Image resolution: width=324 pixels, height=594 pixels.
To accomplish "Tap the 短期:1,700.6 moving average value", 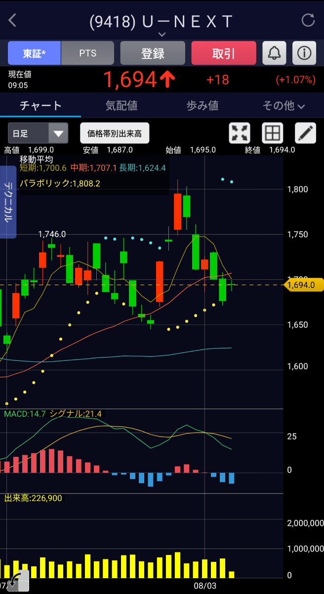I will [43, 168].
